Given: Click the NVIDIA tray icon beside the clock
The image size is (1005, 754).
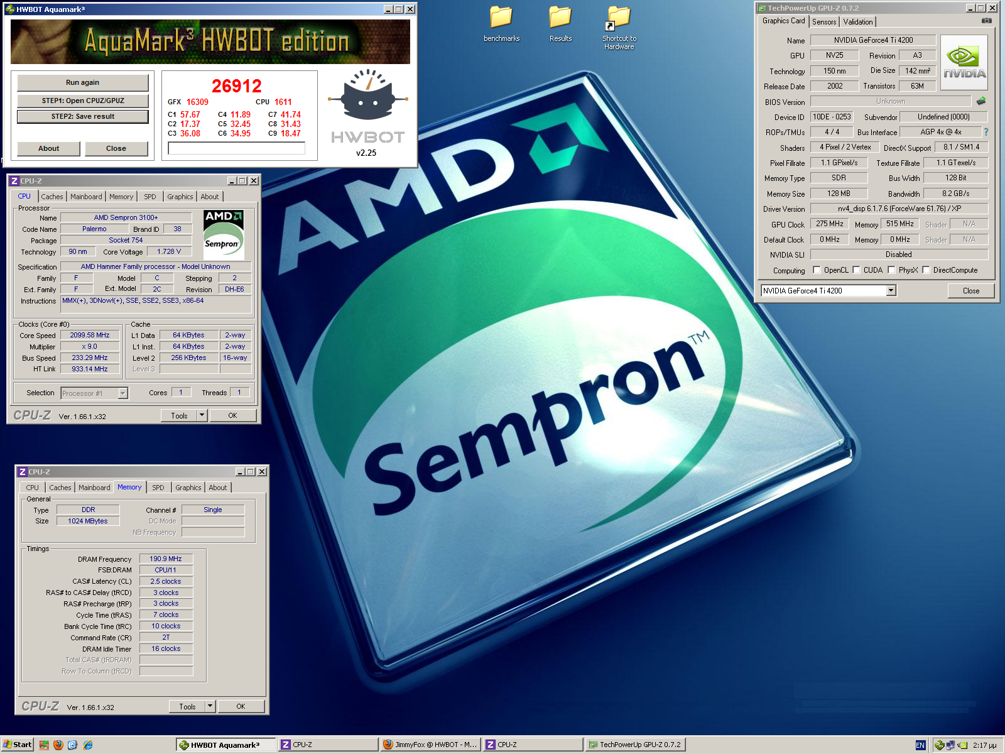Looking at the screenshot, I should 962,745.
